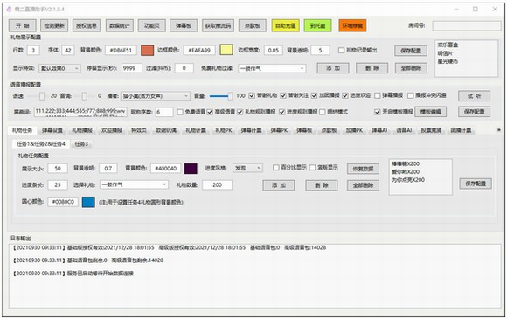This screenshot has width=507, height=319.
Task: Enable the 弹幕播报 checkbox
Action: pyautogui.click(x=377, y=95)
